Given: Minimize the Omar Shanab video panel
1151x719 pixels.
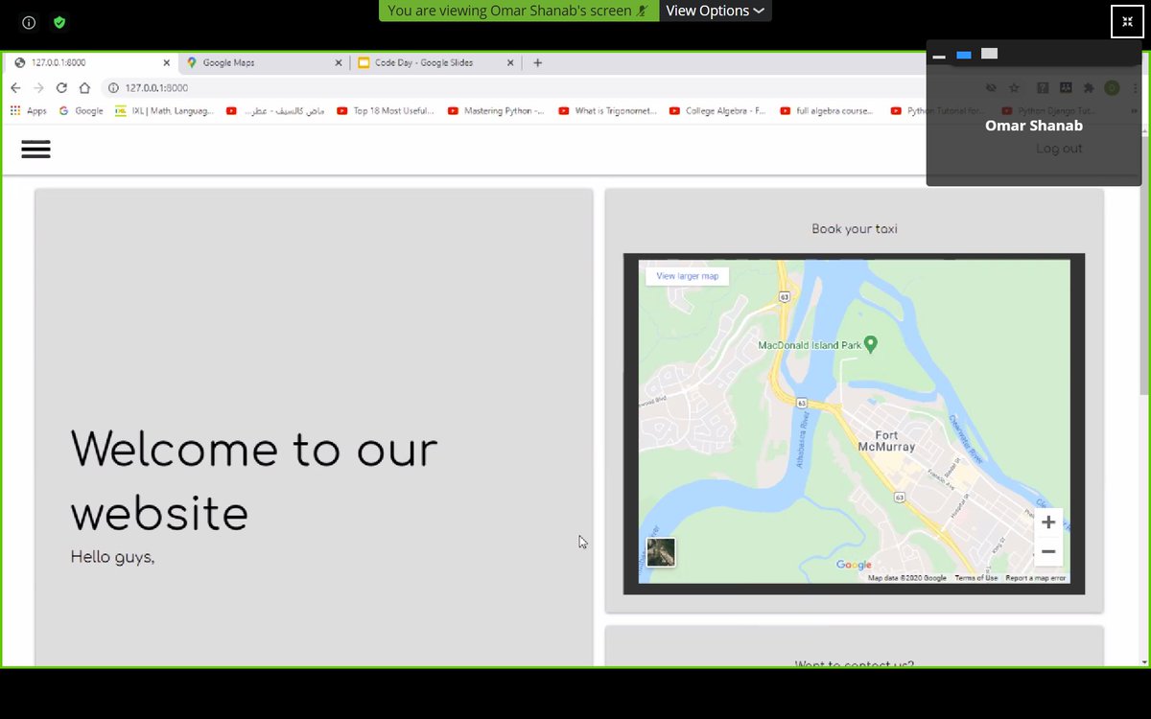Looking at the screenshot, I should pyautogui.click(x=939, y=56).
